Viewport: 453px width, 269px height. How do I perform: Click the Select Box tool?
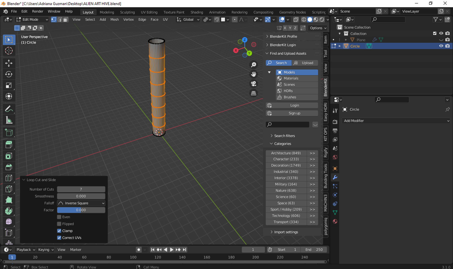click(9, 40)
